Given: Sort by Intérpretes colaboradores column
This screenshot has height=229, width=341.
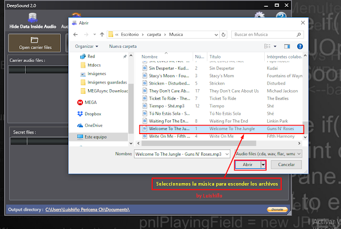Looking at the screenshot, I should (x=284, y=57).
